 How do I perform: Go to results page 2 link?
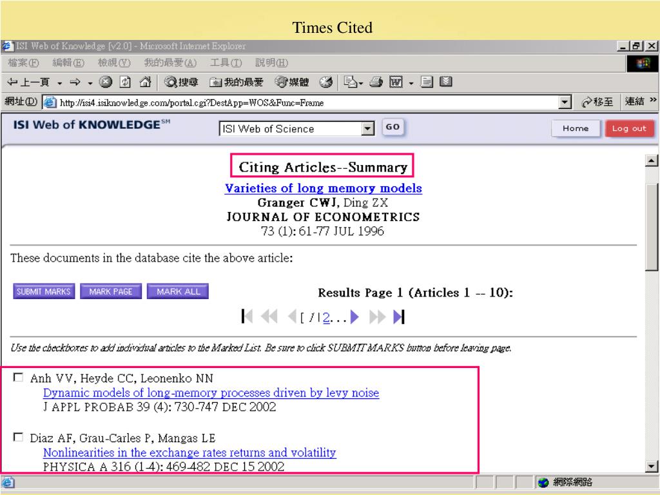(326, 317)
